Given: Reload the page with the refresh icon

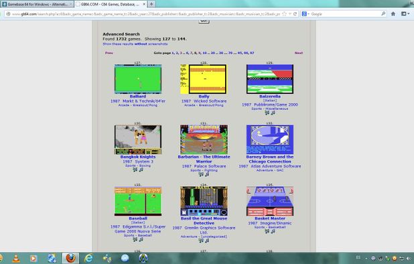Looking at the screenshot, I should 295,14.
